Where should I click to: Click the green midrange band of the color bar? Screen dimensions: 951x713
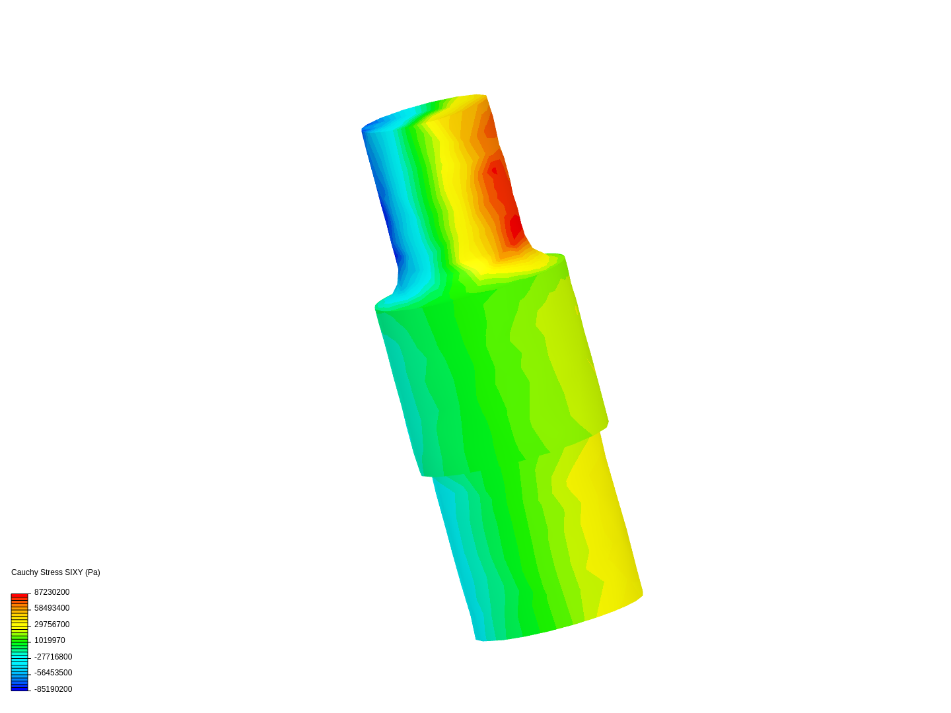18,640
